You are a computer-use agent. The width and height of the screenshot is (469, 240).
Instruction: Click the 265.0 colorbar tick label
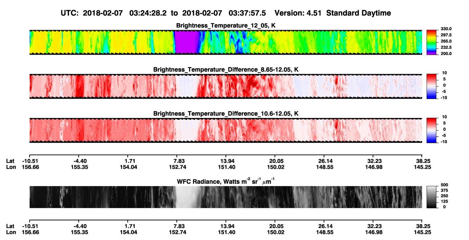445,41
